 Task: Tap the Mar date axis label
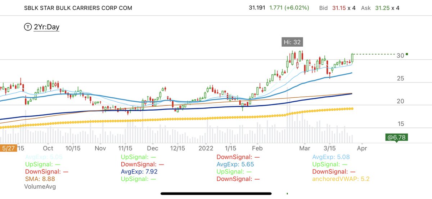(305, 148)
